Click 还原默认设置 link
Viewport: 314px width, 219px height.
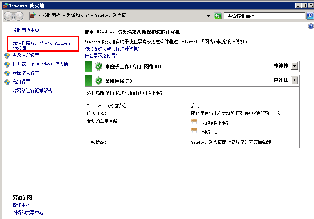(26, 73)
